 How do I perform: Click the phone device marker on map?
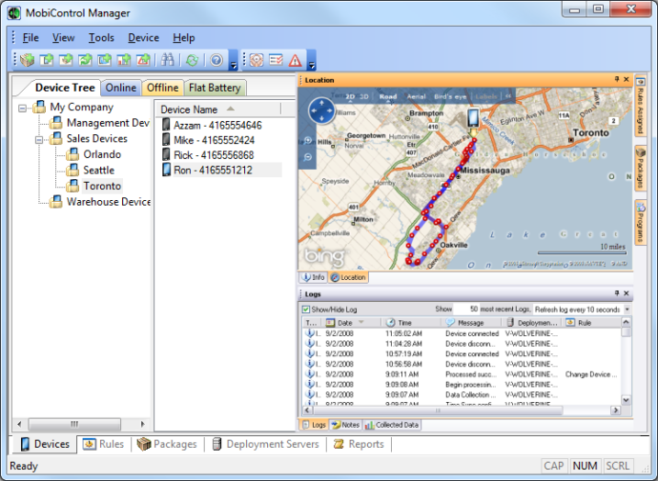click(473, 118)
